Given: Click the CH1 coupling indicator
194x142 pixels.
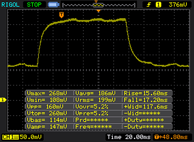Looking at the screenshot, I should [10, 137].
